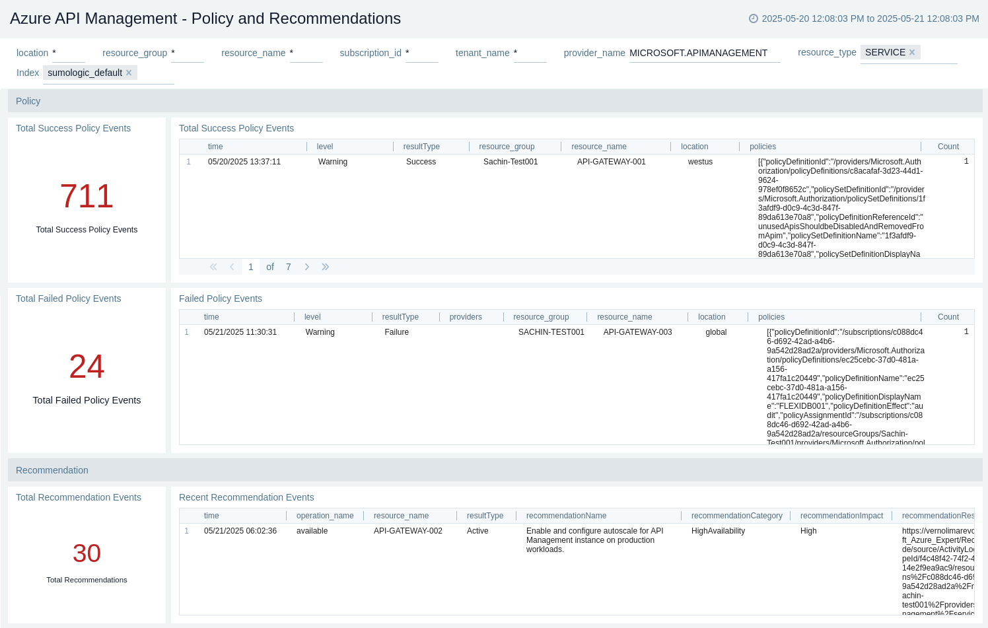Image resolution: width=988 pixels, height=628 pixels.
Task: Select the global location cell
Action: click(x=716, y=332)
